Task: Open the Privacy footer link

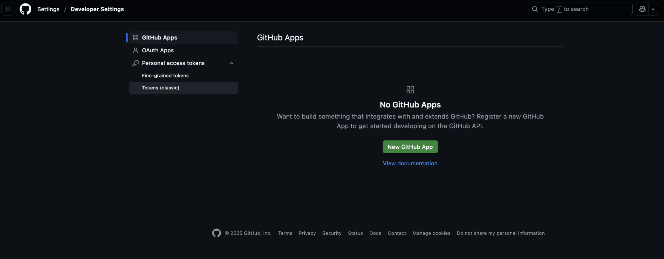Action: pos(307,233)
